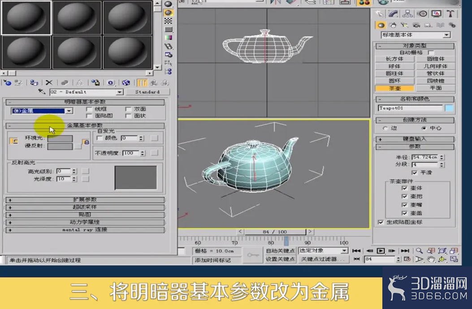Toggle the 自动栅格 checkbox
The width and height of the screenshot is (472, 309).
pyautogui.click(x=431, y=52)
